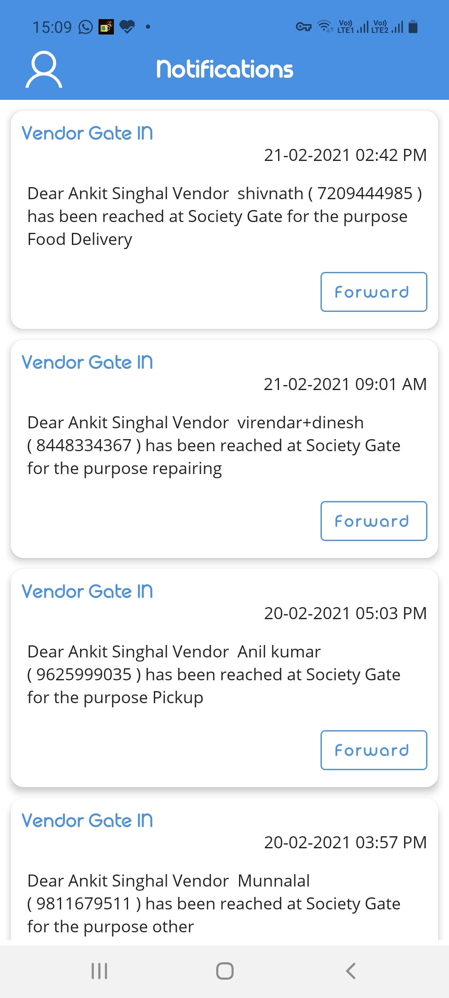The height and width of the screenshot is (998, 449).
Task: Open the recent apps button
Action: [99, 971]
